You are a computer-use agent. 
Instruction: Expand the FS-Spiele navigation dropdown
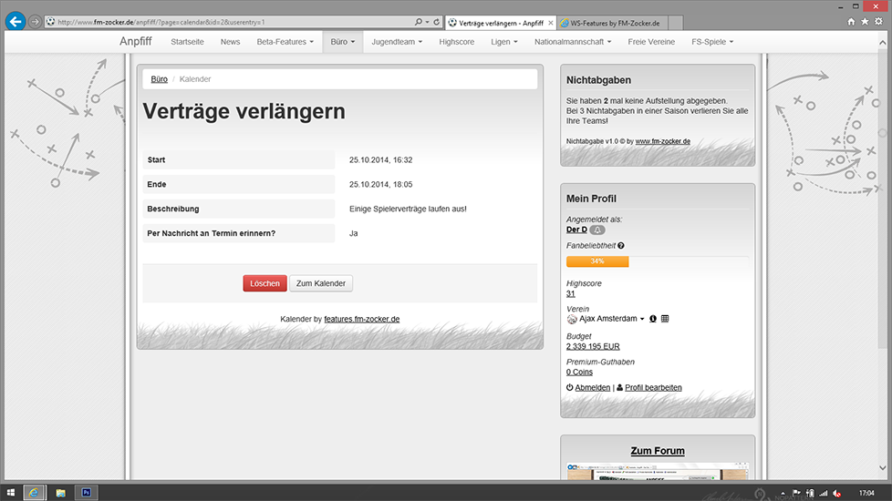pyautogui.click(x=711, y=42)
